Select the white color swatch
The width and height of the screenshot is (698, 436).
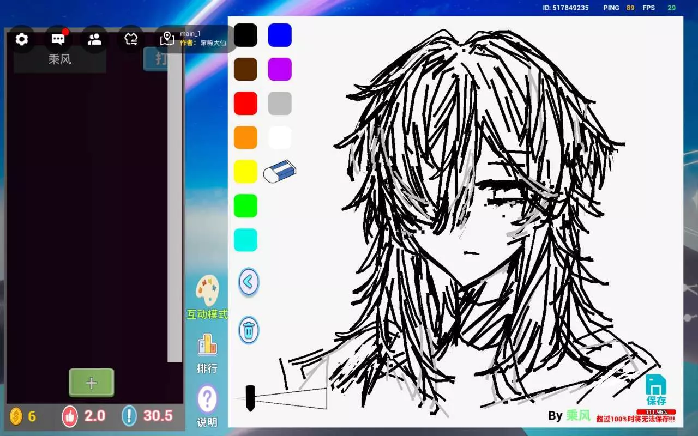click(280, 137)
